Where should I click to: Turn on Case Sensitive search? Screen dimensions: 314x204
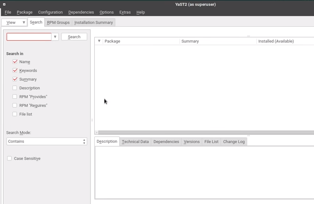pos(9,159)
